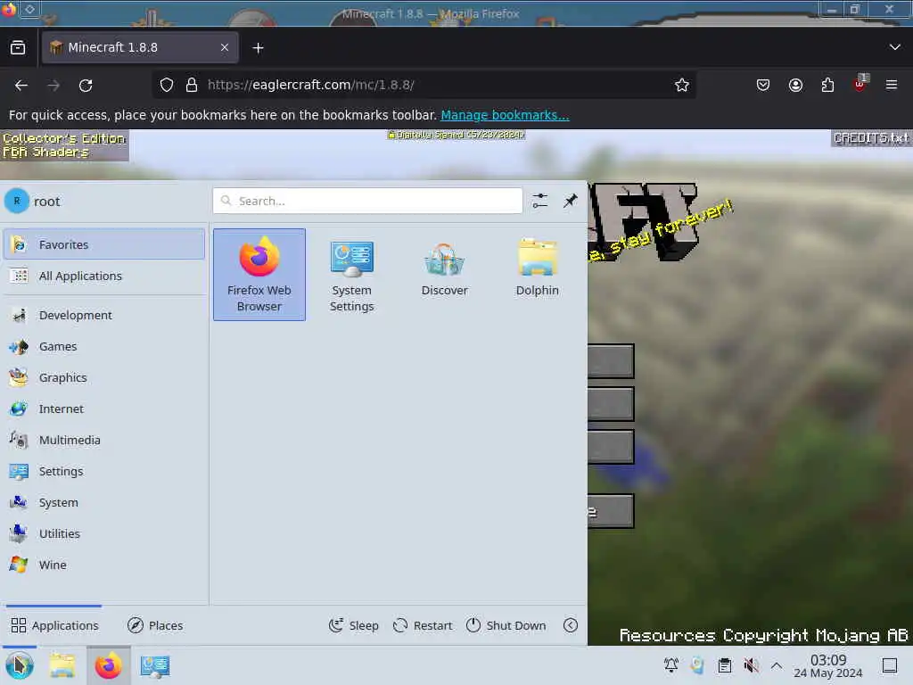
Task: Expand hidden system tray icons arrow
Action: click(777, 665)
